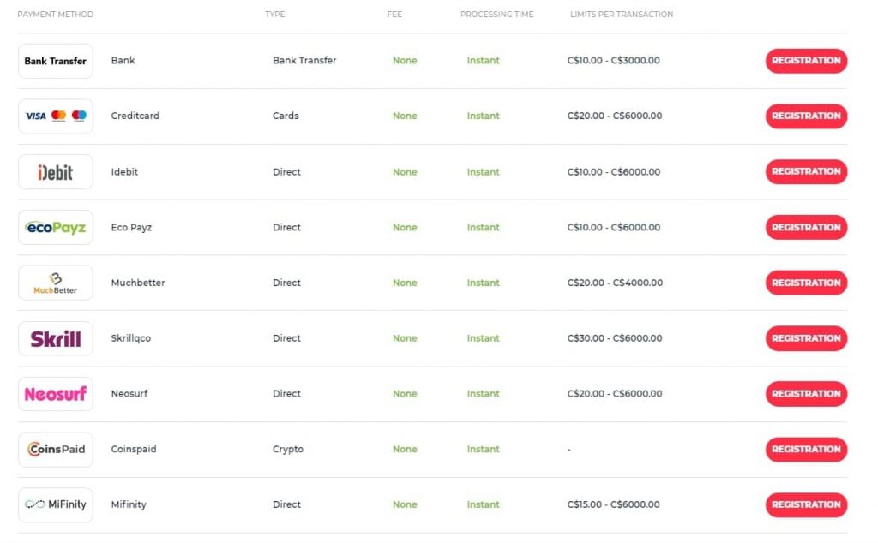Open the CoinsPaid logo tile
Image resolution: width=878 pixels, height=543 pixels.
click(56, 449)
